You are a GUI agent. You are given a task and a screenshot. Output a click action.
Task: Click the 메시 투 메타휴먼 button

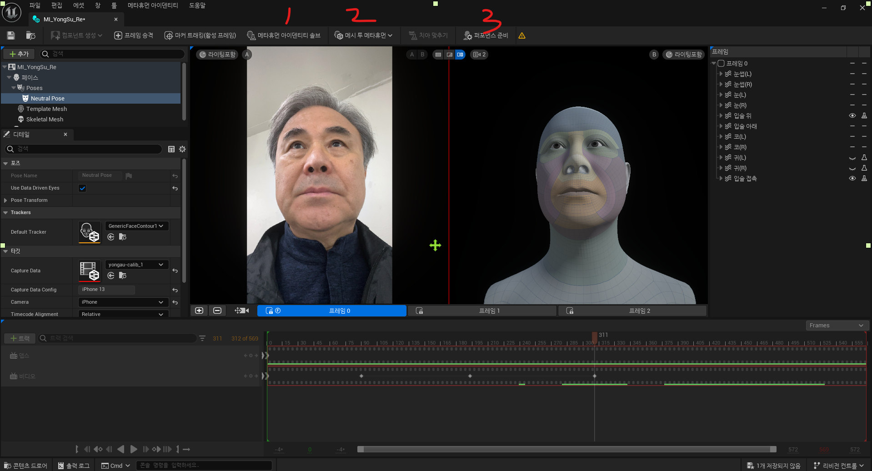[363, 35]
